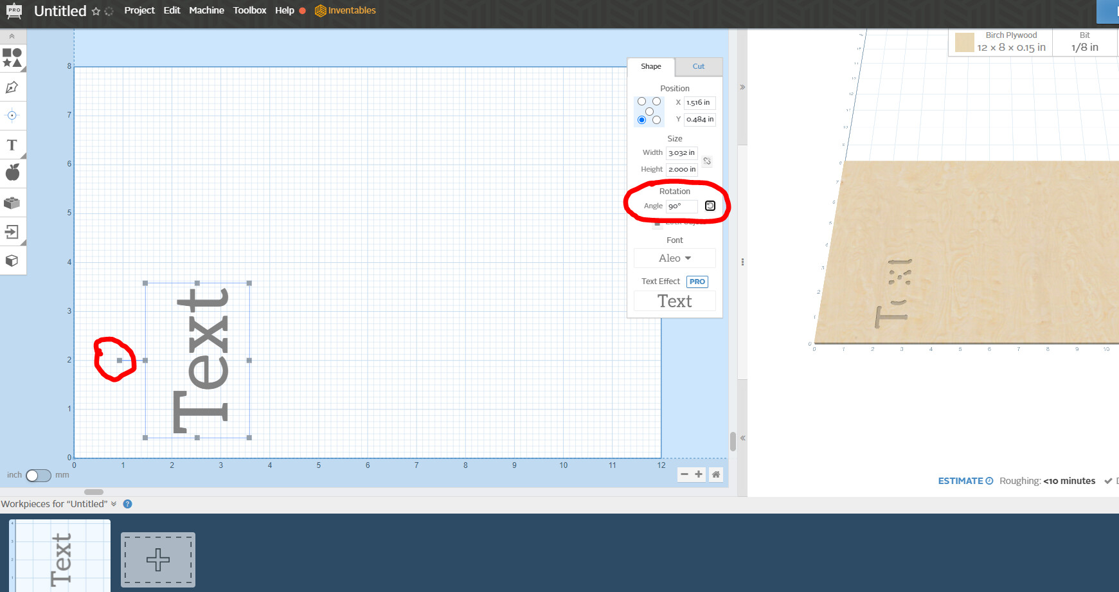This screenshot has width=1119, height=592.
Task: Click the Birch Plywood material swatch
Action: tap(964, 43)
